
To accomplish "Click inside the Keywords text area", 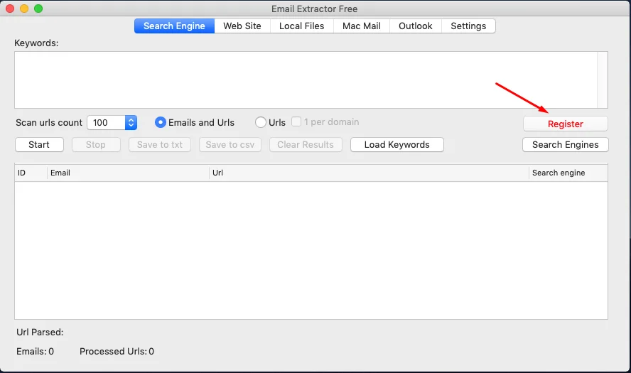I will 306,80.
